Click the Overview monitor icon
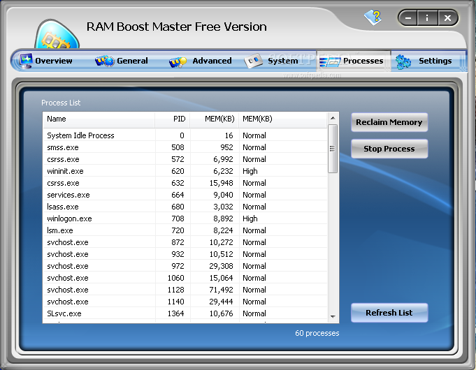 click(x=26, y=61)
